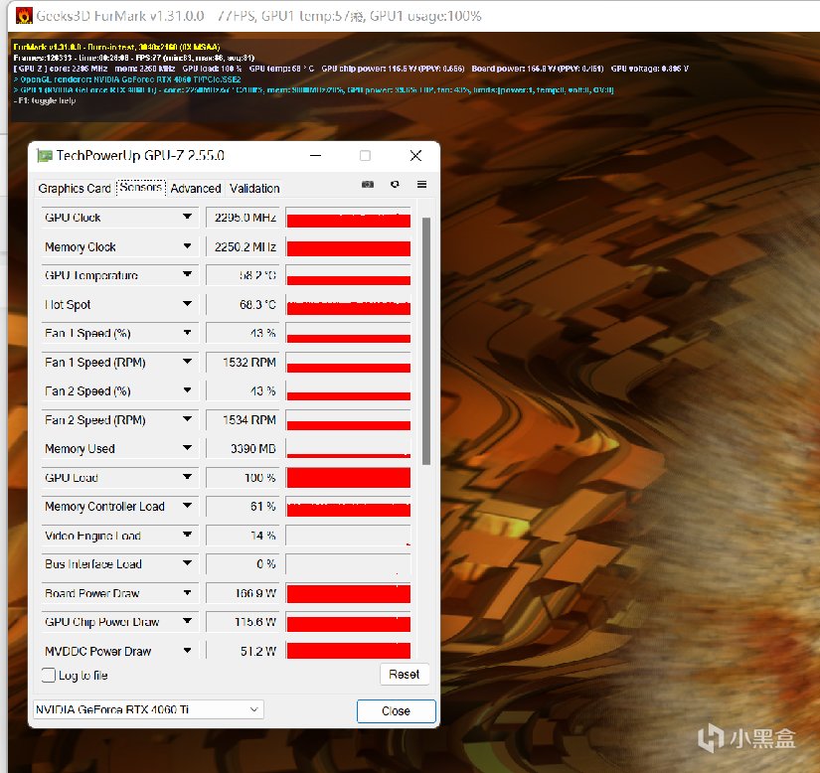Open the Bus Interface Load dropdown
Screen dimensions: 820x773
(x=187, y=563)
